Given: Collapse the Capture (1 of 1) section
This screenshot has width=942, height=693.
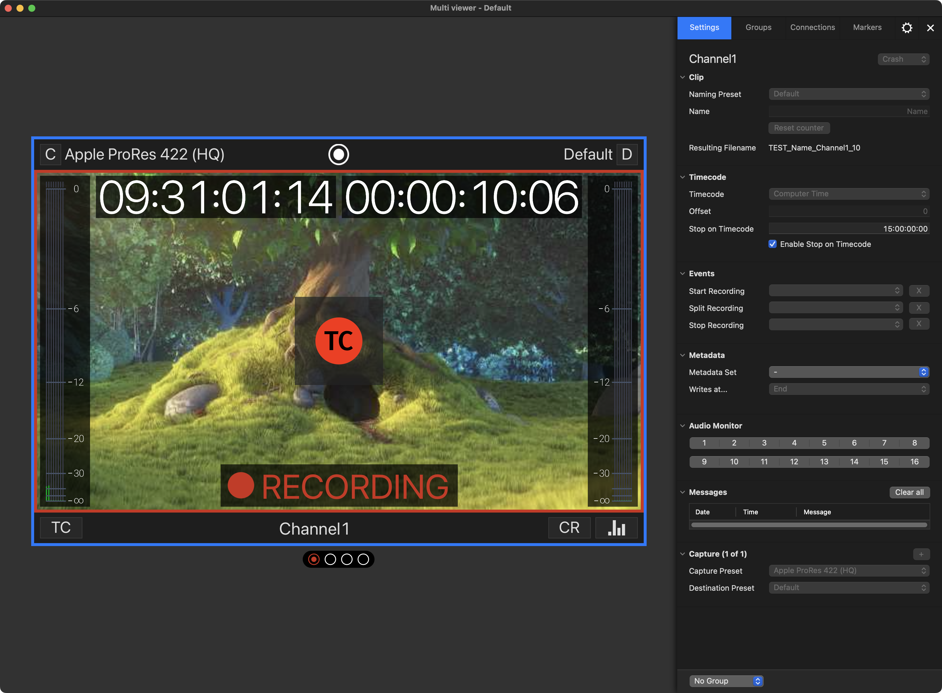Looking at the screenshot, I should point(683,554).
